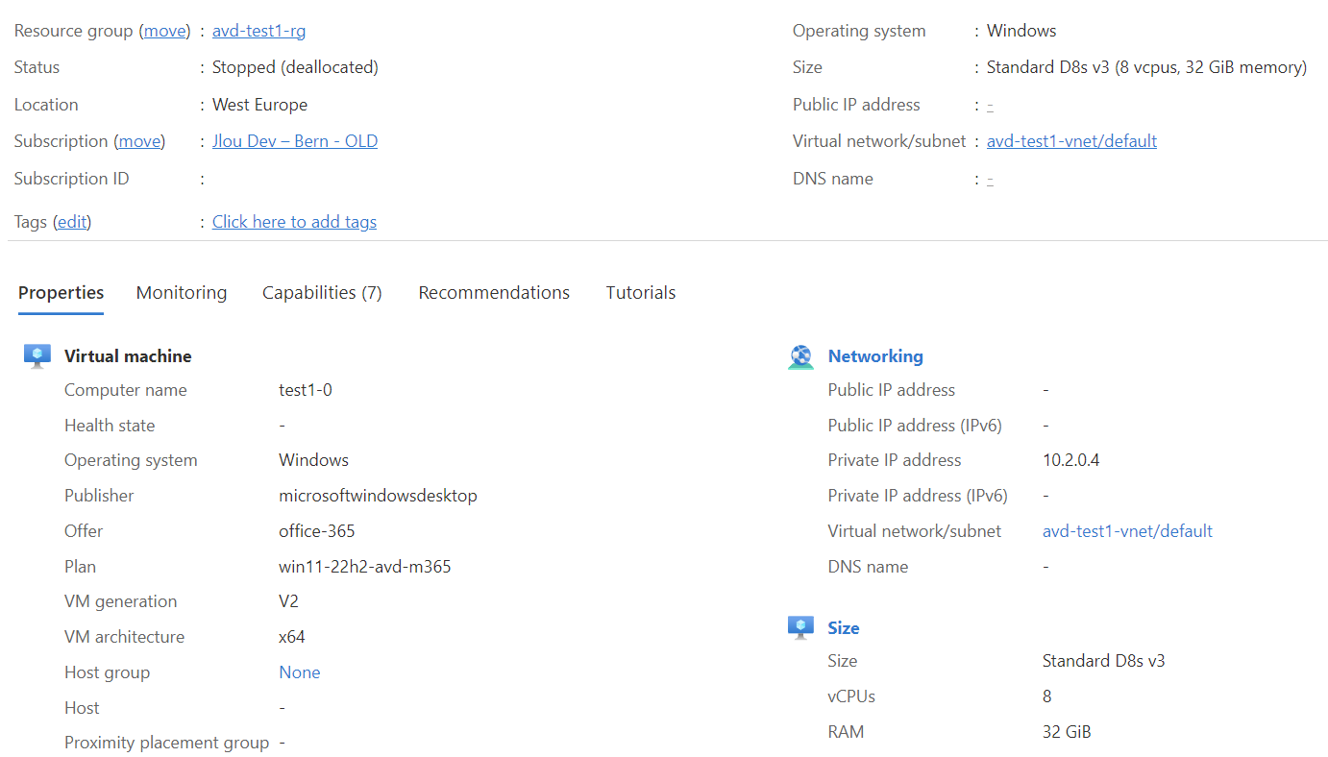1328x757 pixels.
Task: Open the Monitoring tab
Action: [x=182, y=293]
